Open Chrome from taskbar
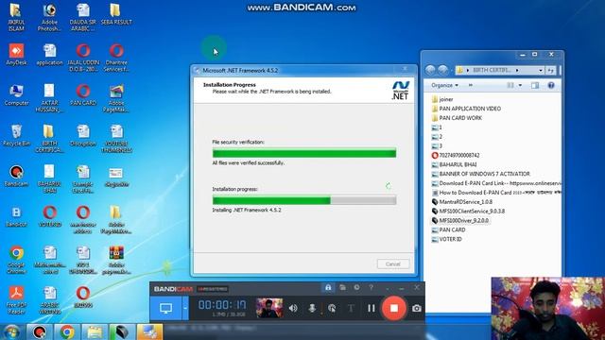The image size is (605, 340). coord(67,331)
